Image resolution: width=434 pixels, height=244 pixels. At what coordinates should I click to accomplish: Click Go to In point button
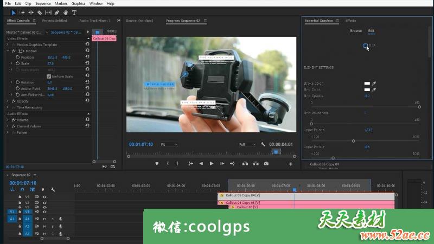tap(191, 164)
